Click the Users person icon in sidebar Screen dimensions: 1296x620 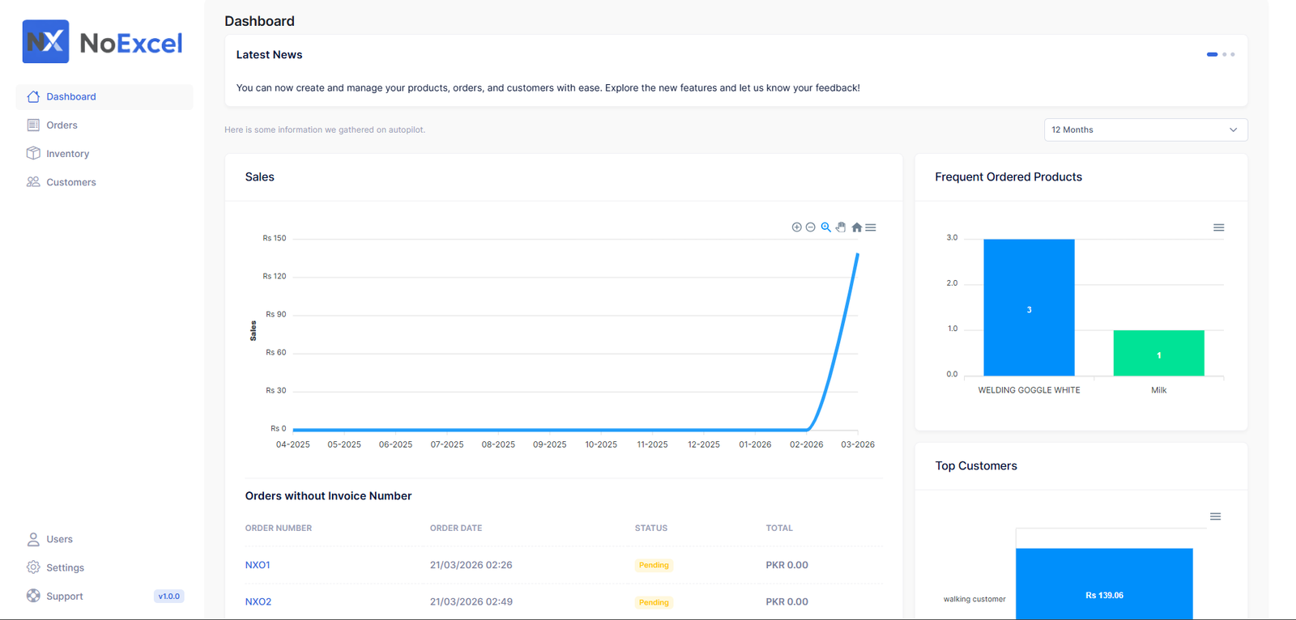click(33, 539)
